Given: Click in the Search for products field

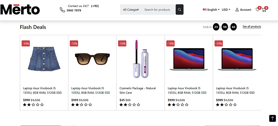Looking at the screenshot, I should 158,10.
